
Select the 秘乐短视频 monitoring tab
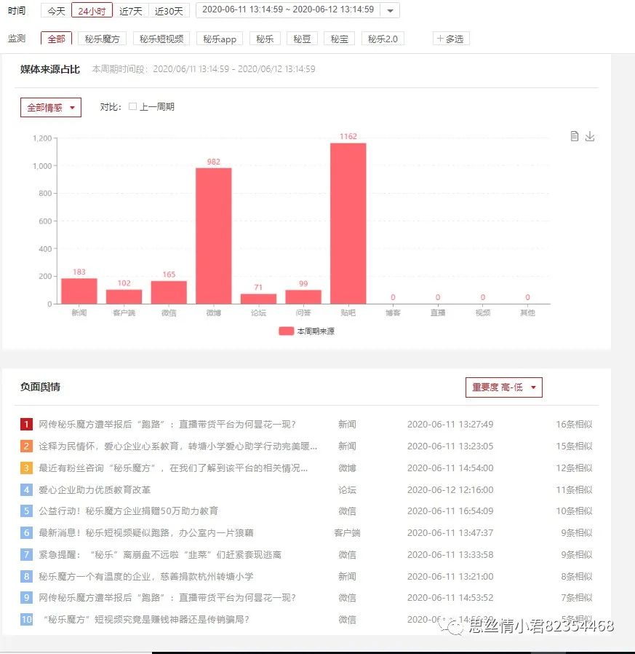click(x=161, y=39)
